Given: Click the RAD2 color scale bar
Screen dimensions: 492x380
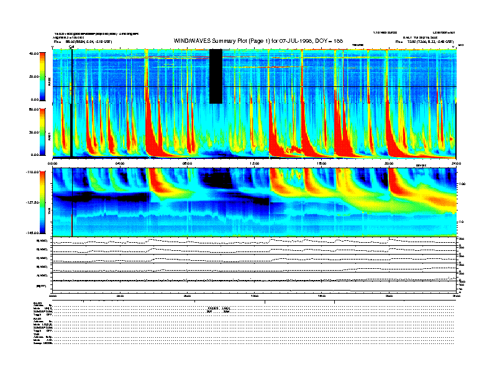Looking at the screenshot, I should tap(42, 77).
